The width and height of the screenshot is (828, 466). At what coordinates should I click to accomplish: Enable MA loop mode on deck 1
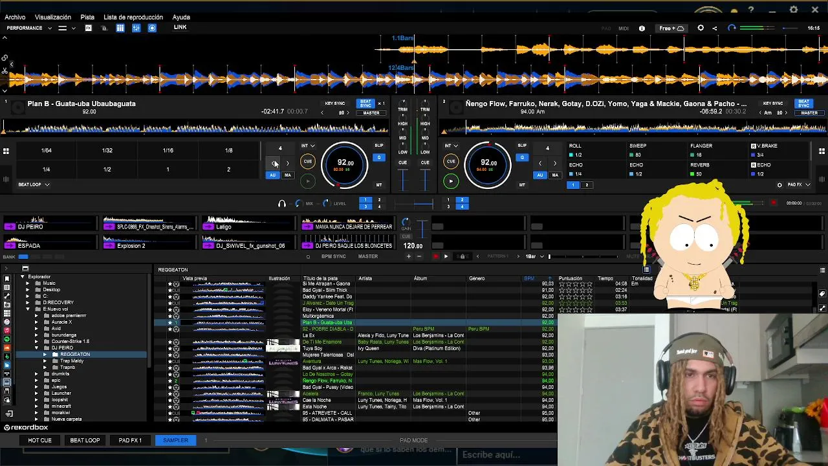288,175
